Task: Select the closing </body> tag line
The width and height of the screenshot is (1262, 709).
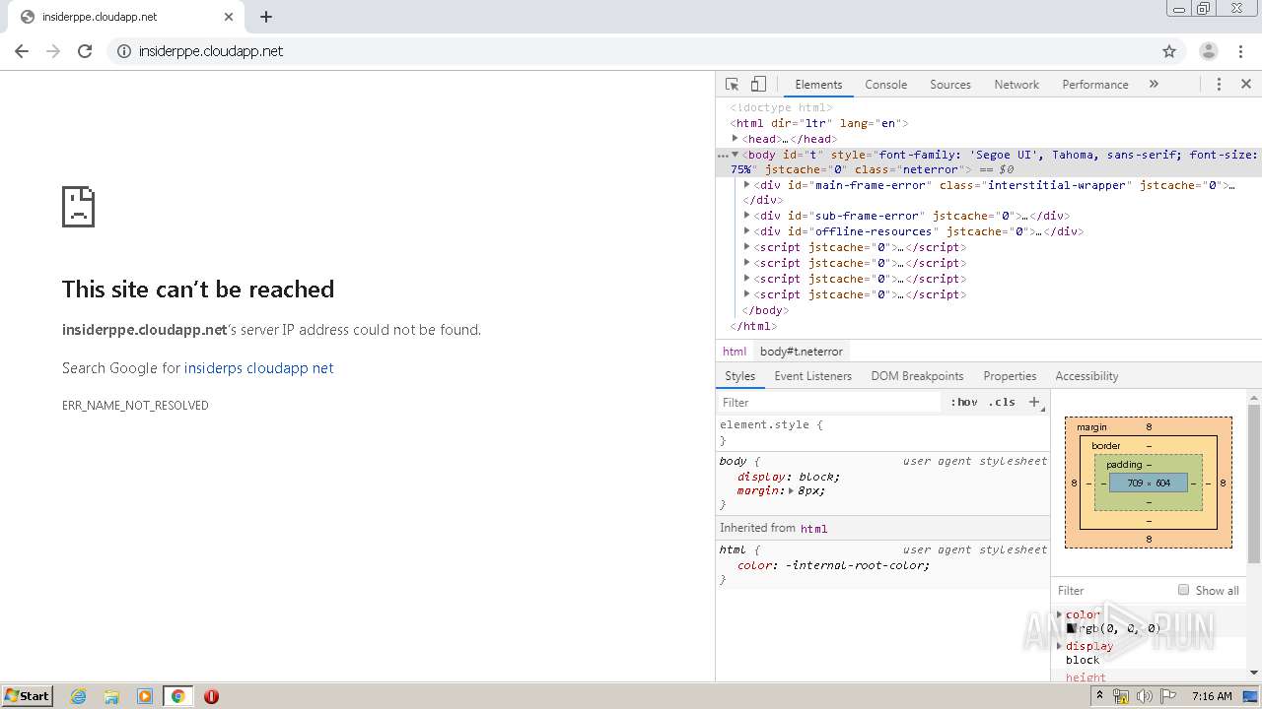Action: 765,310
